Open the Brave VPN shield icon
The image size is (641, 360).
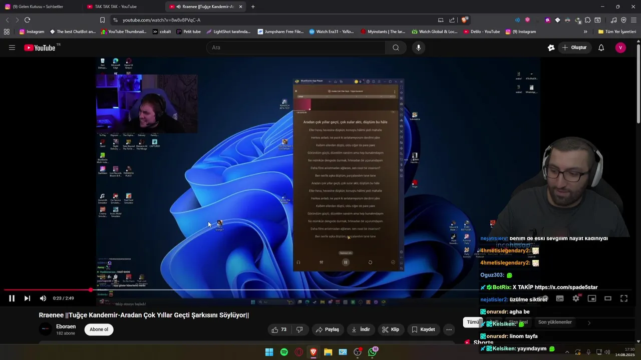tap(623, 20)
